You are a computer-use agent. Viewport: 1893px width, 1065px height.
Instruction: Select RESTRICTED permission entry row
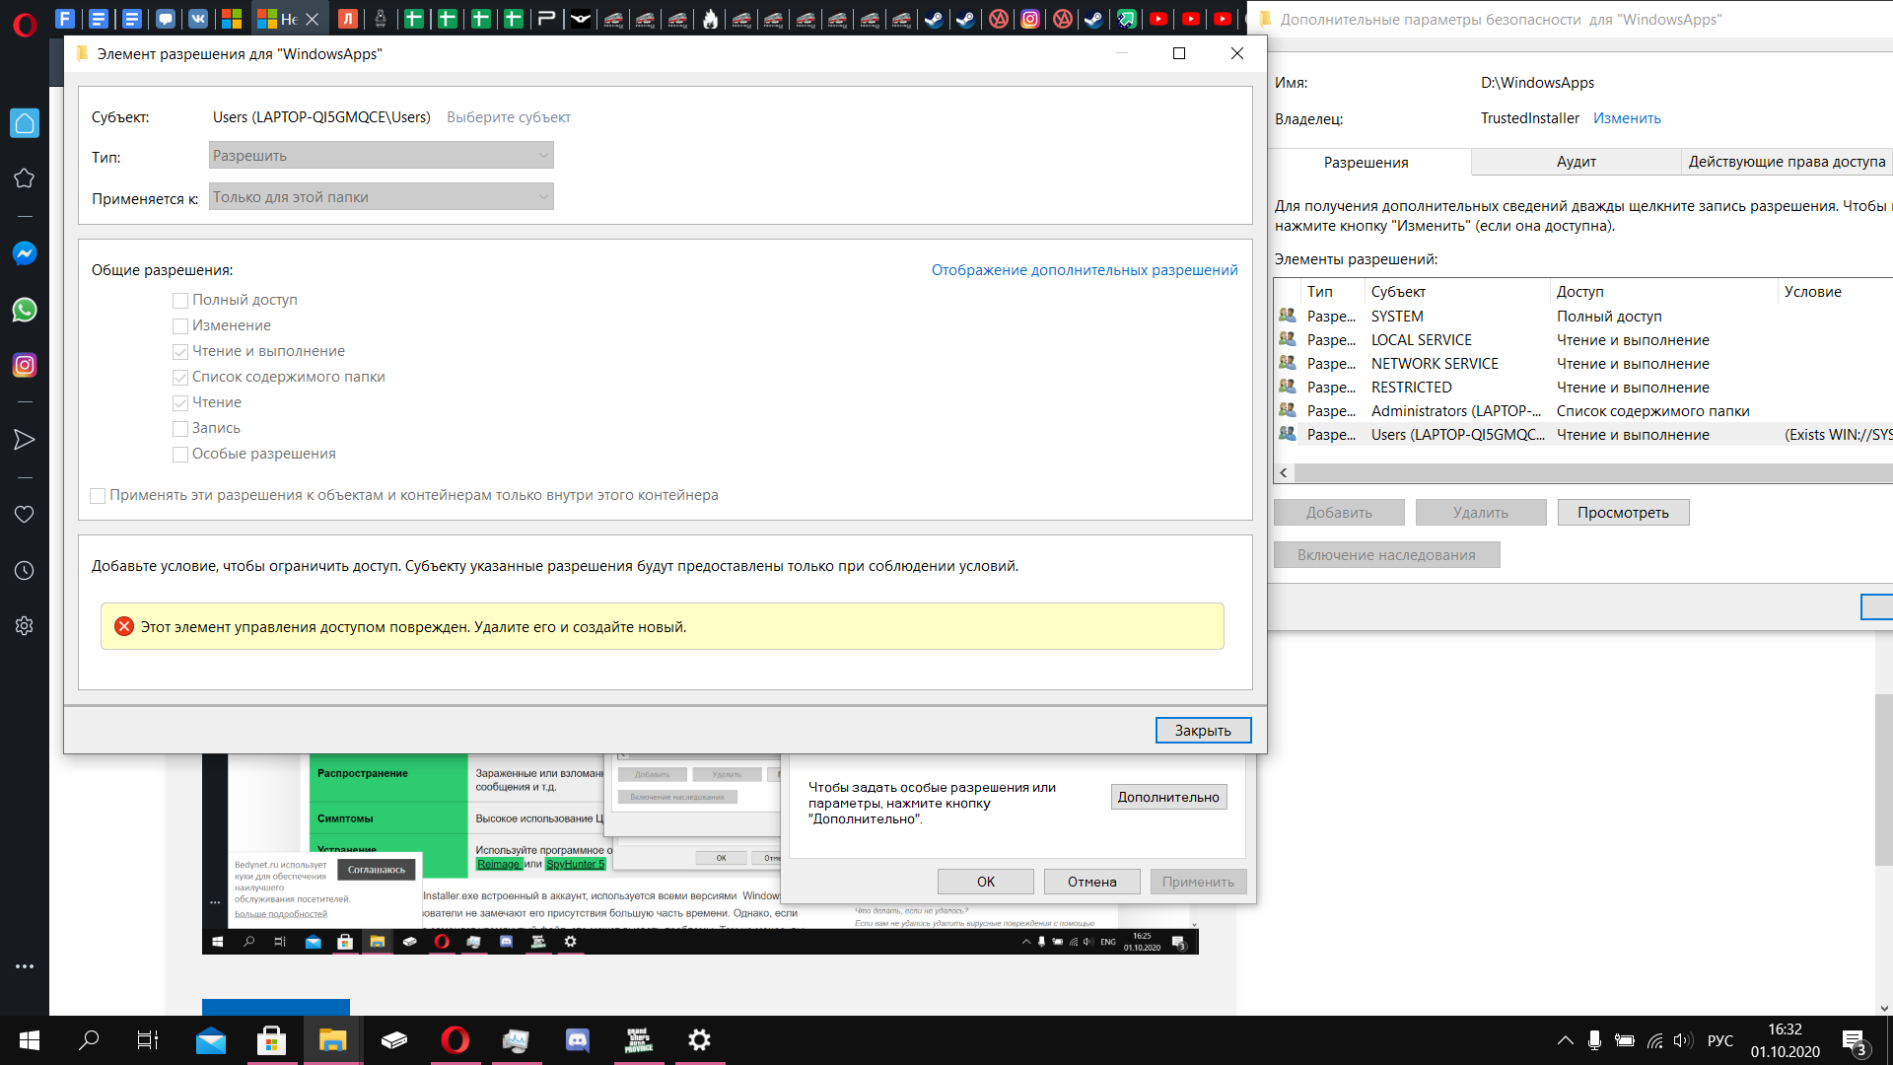pyautogui.click(x=1583, y=388)
